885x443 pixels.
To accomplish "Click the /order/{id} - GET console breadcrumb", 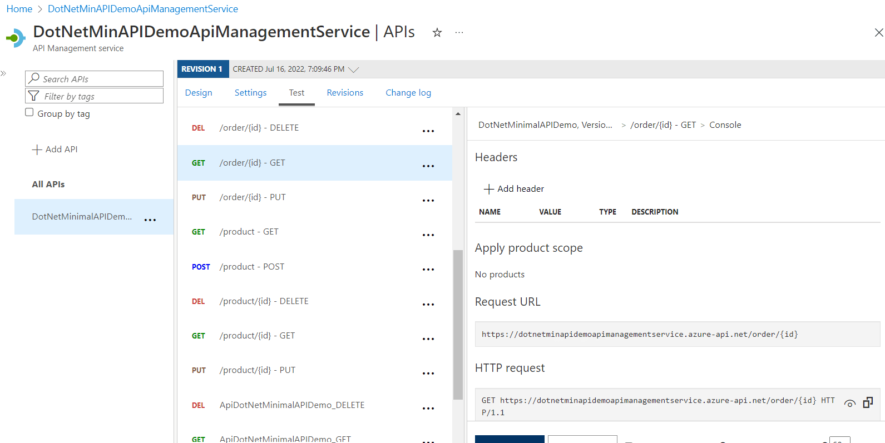I will tap(663, 125).
